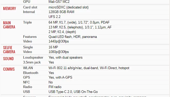The image size is (170, 97).
Task: Open the WLAN spec link
Action: [x=28, y=68]
